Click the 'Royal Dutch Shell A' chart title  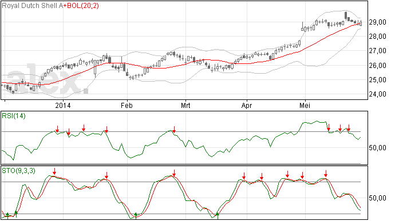click(x=32, y=6)
